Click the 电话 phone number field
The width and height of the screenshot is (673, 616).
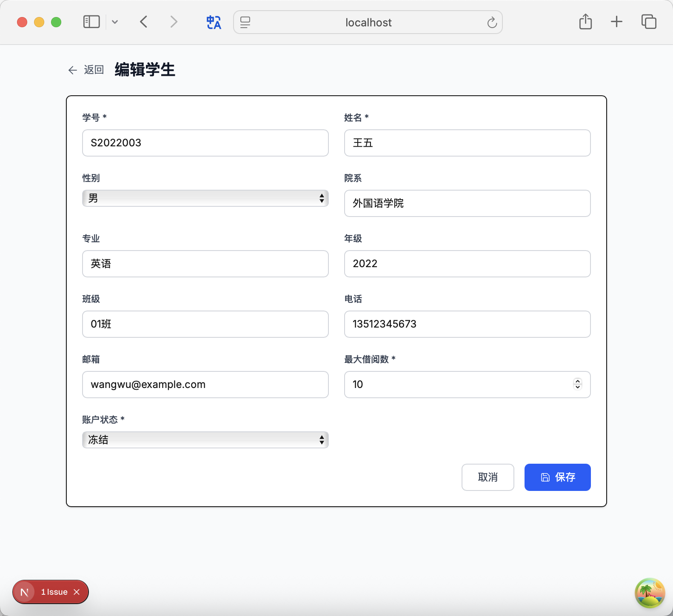(467, 324)
